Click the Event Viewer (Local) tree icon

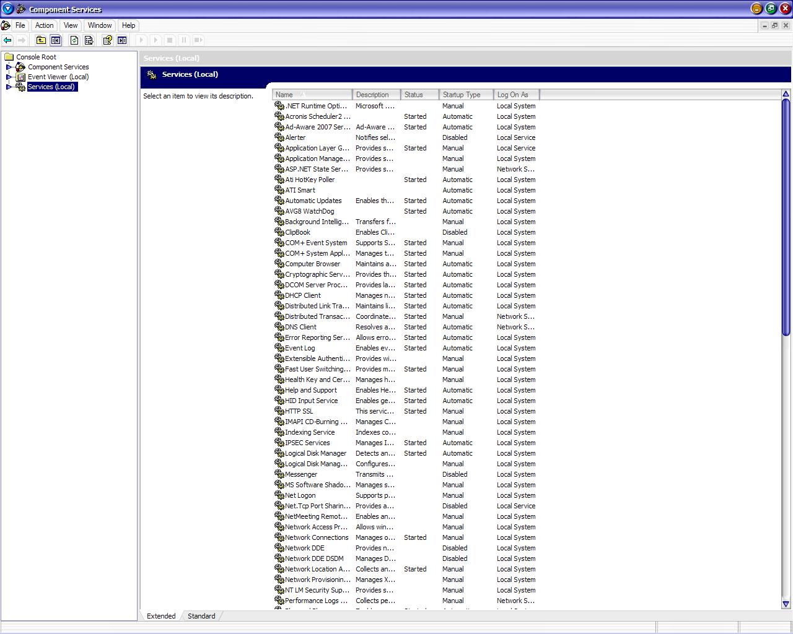21,77
